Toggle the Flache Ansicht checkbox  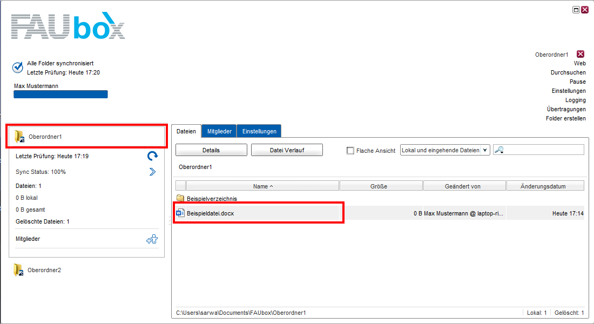350,151
